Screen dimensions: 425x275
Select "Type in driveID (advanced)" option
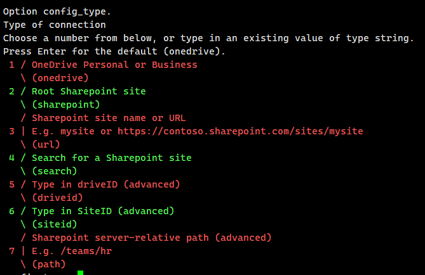tap(105, 184)
